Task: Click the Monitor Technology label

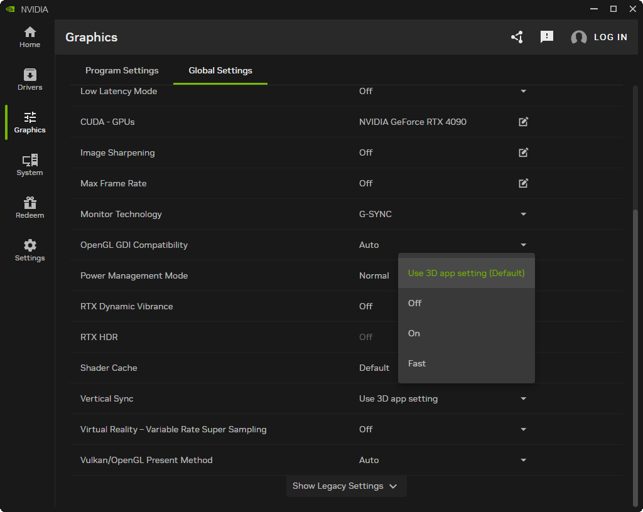Action: click(121, 214)
